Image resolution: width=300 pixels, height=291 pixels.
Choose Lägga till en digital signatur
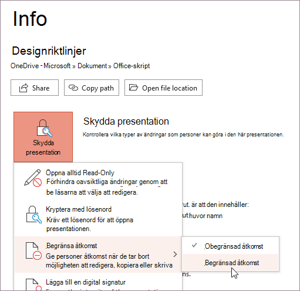(99, 282)
